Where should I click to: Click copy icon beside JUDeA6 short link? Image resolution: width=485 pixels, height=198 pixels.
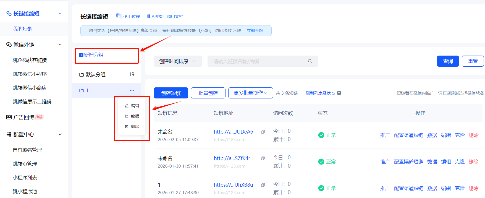pyautogui.click(x=263, y=132)
